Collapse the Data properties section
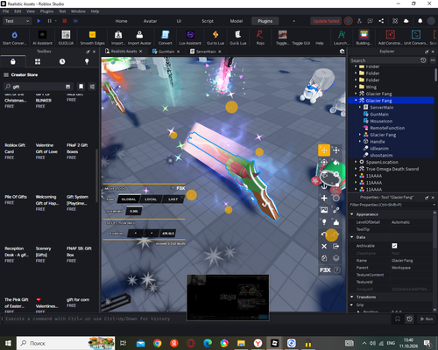The height and width of the screenshot is (350, 438). point(352,237)
